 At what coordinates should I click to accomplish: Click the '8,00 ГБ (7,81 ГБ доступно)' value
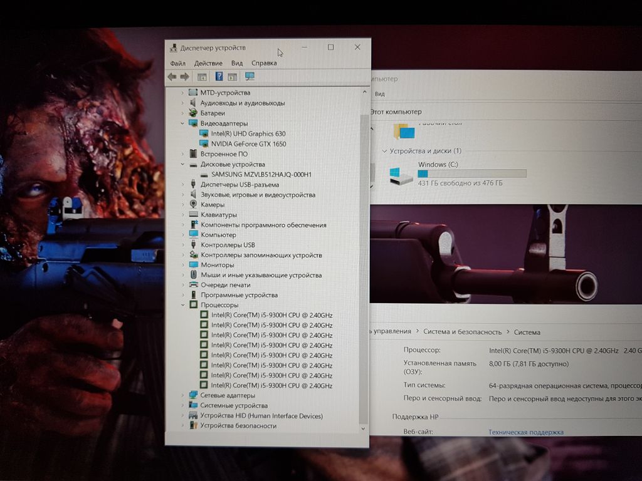pyautogui.click(x=529, y=364)
